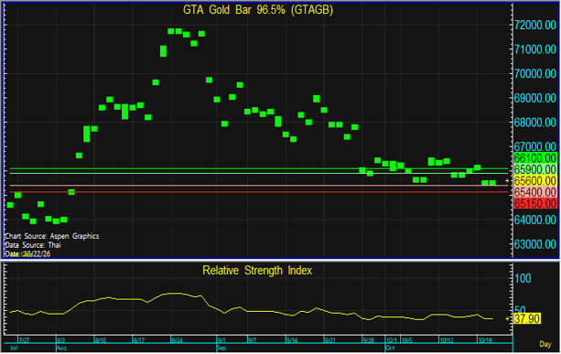Screen dimensions: 561x354
Task: Click the arrow marker beside 65600.00
Action: 507,181
